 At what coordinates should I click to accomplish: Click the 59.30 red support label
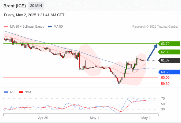[x=165, y=84]
